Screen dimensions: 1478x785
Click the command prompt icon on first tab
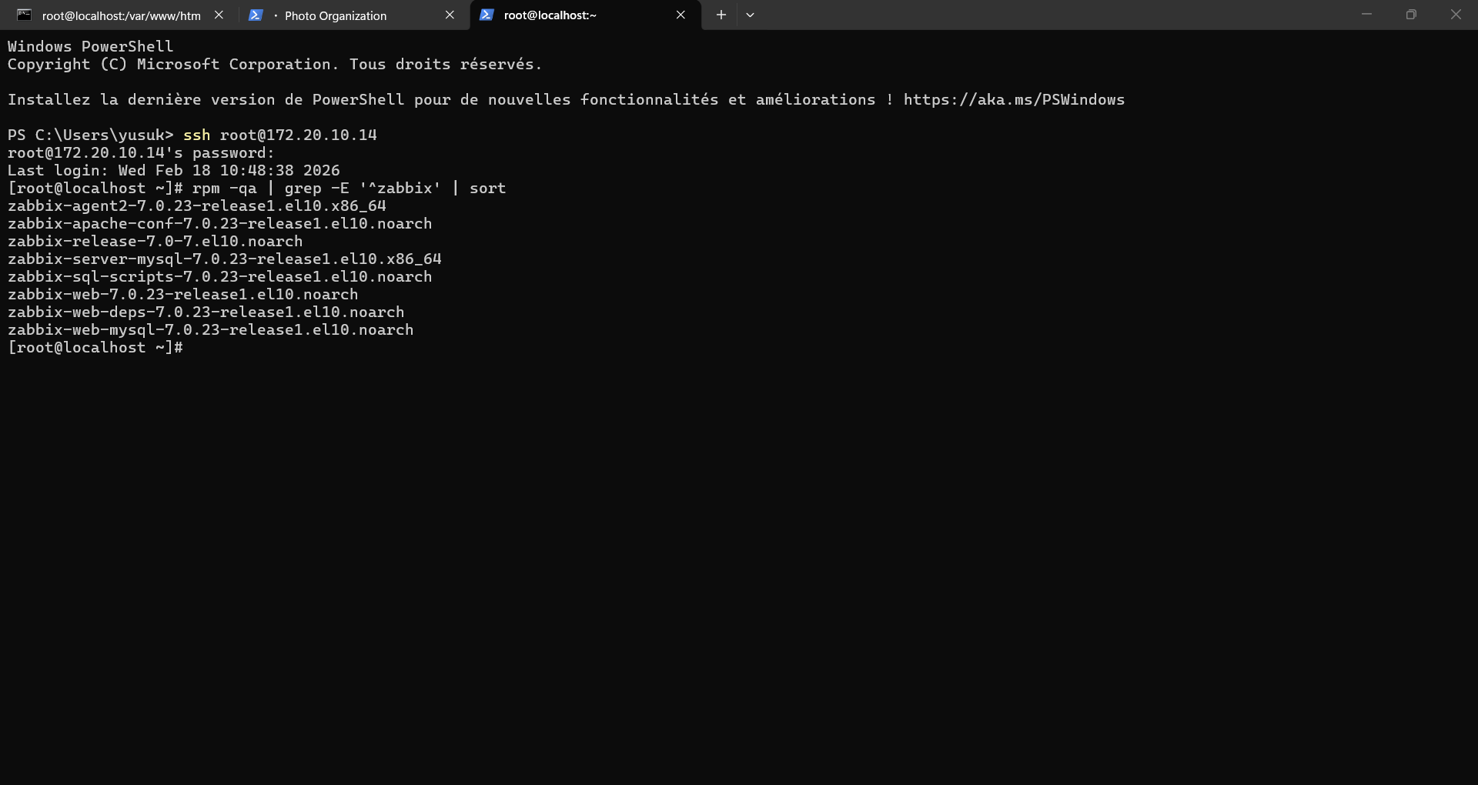(24, 15)
